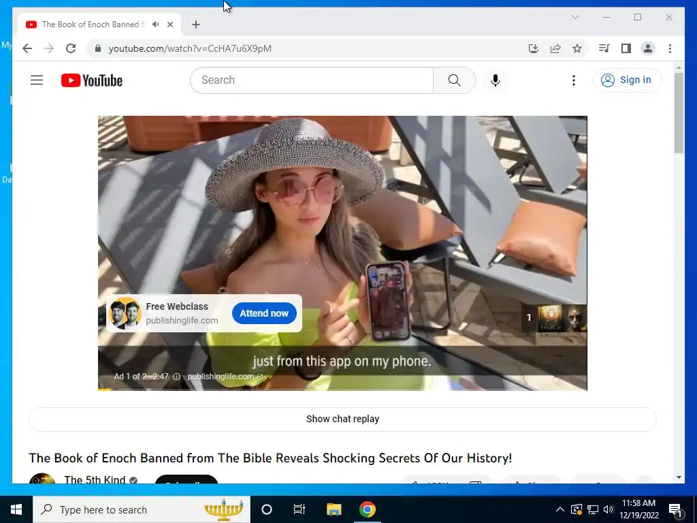Click the Sign in button
Viewport: 697px width, 523px height.
(627, 80)
